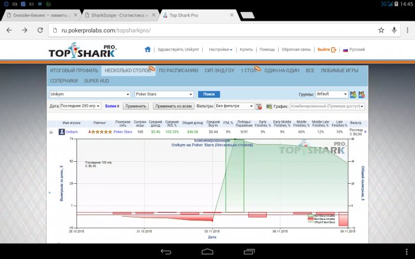Click the Применить ко всем button

click(x=173, y=106)
